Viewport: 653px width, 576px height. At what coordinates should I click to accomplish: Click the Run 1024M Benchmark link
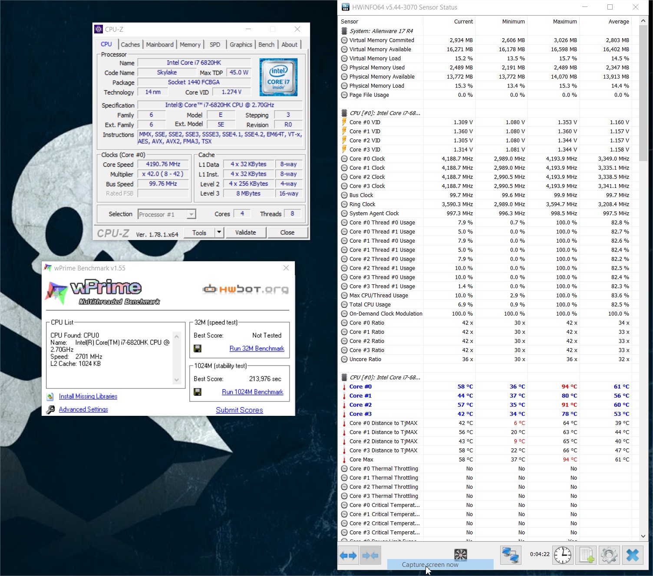[x=253, y=392]
